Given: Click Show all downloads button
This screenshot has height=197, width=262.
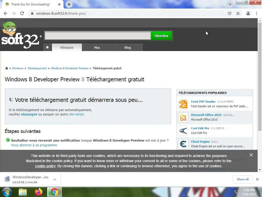Looking at the screenshot, I should pyautogui.click(x=243, y=179).
